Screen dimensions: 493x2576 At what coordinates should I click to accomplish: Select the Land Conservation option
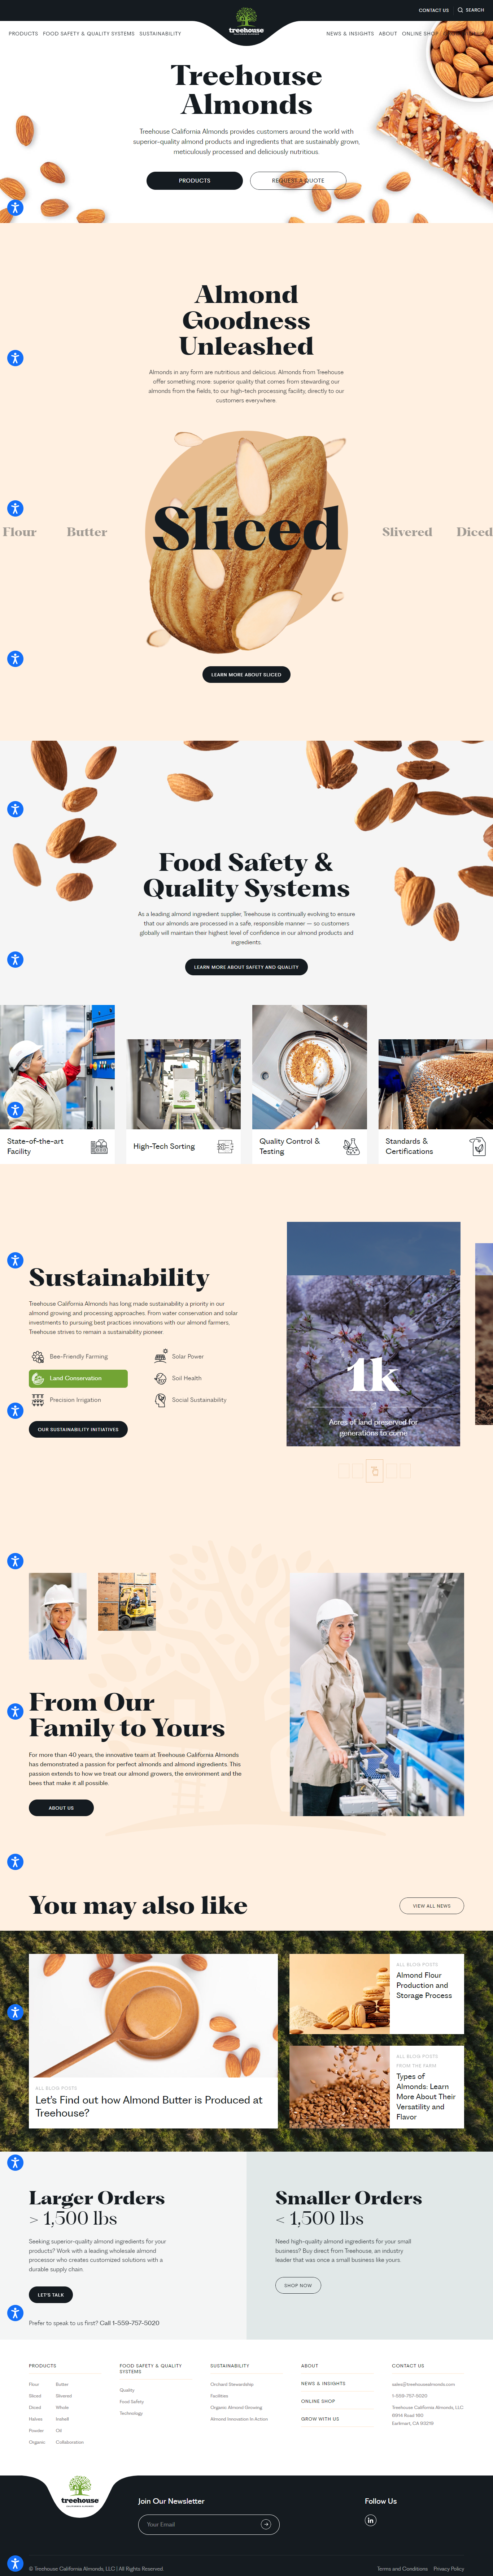coord(78,1378)
